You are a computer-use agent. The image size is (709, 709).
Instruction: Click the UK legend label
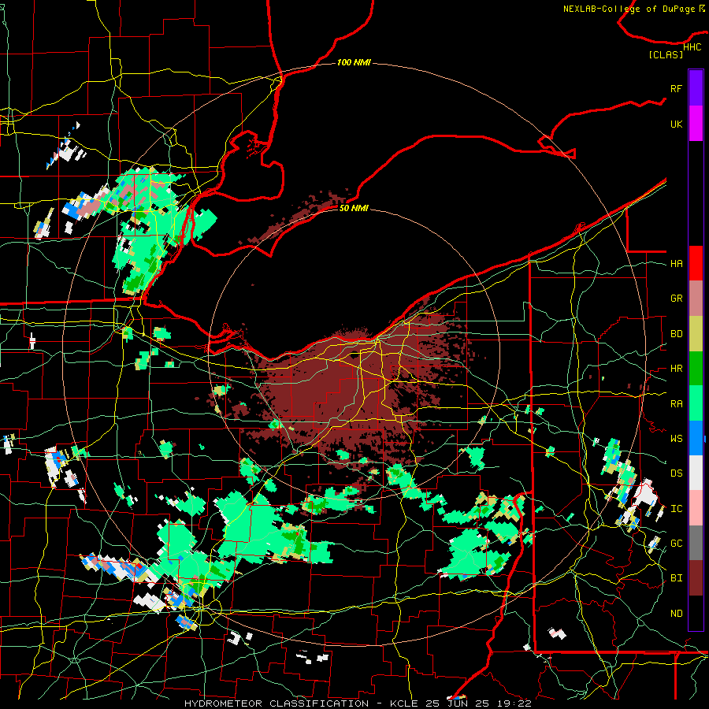pyautogui.click(x=676, y=124)
